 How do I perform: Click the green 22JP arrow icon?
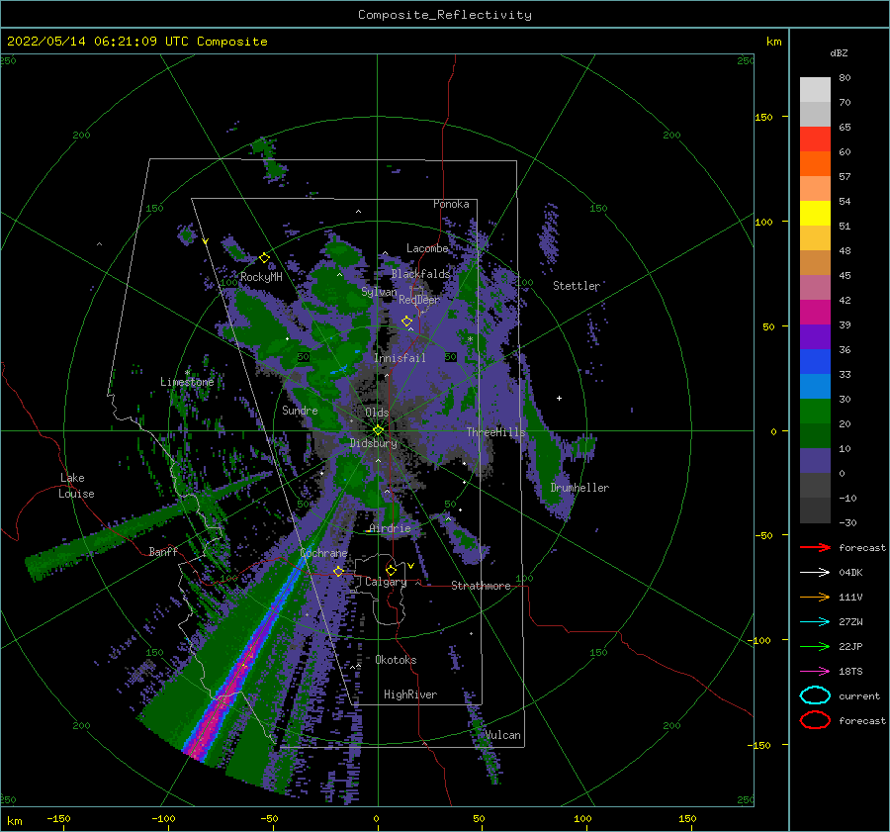click(815, 646)
